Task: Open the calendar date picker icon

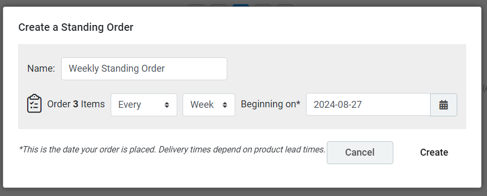Action: (443, 105)
